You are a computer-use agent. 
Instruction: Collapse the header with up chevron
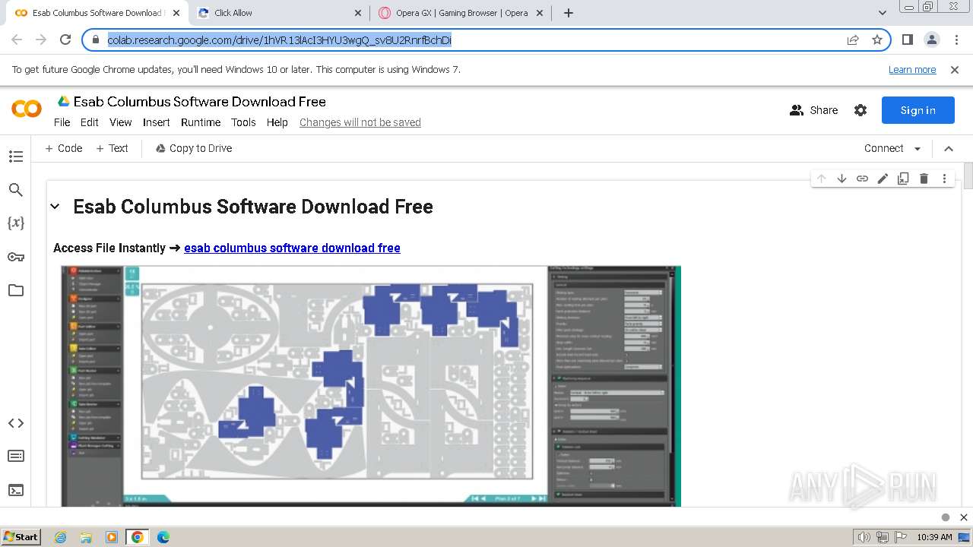(x=949, y=148)
